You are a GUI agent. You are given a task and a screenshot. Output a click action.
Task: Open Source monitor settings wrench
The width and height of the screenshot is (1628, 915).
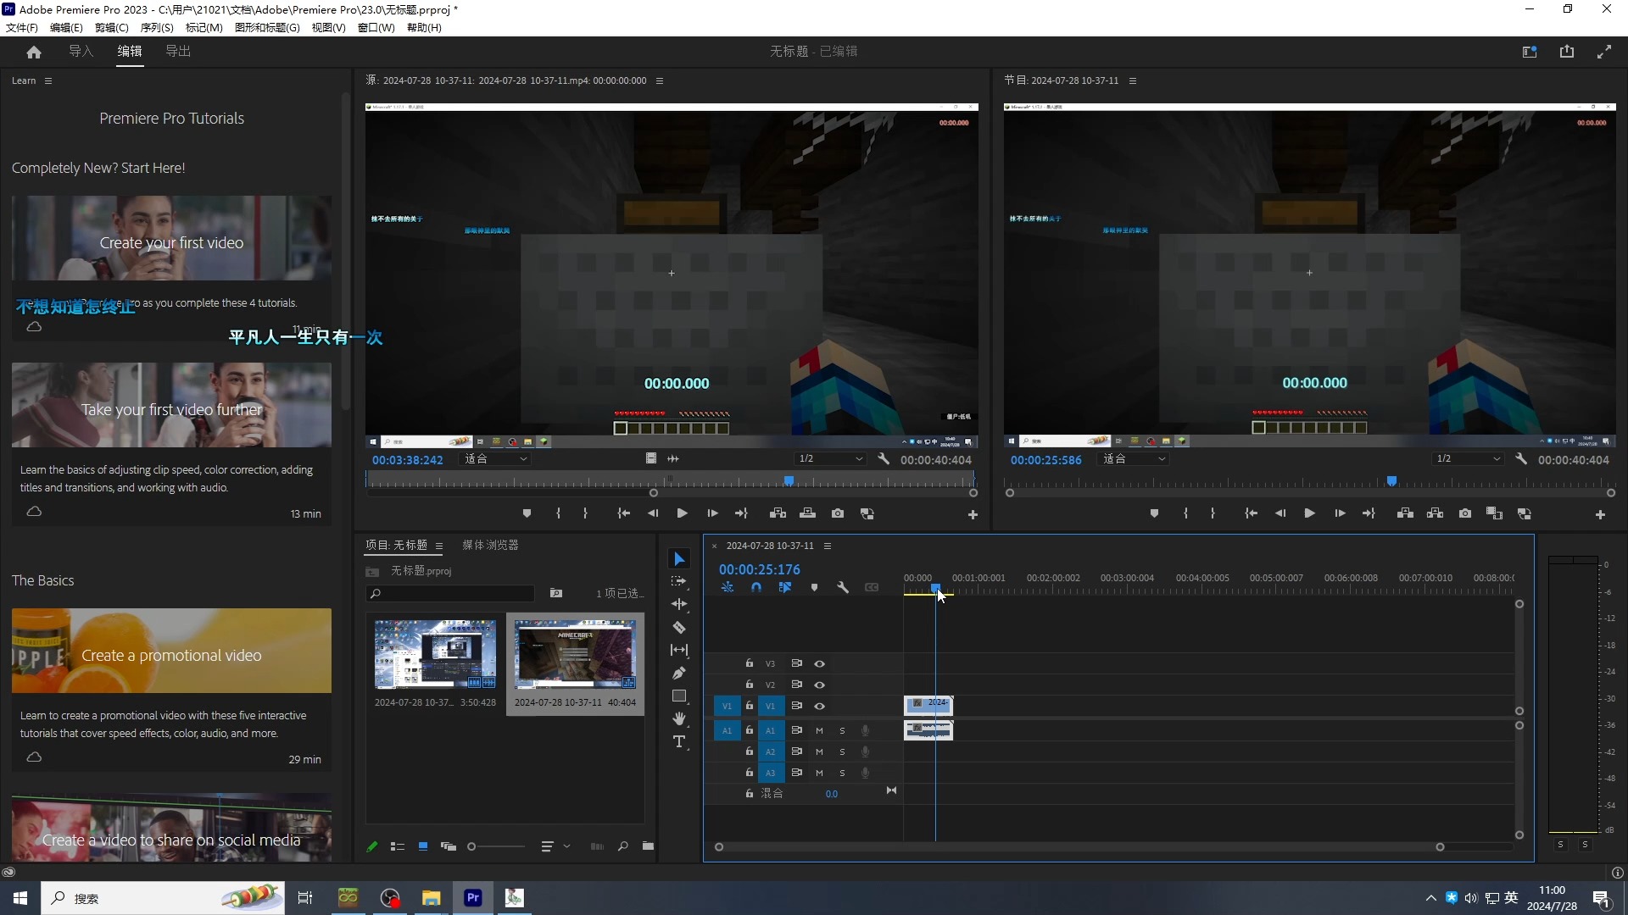click(884, 459)
